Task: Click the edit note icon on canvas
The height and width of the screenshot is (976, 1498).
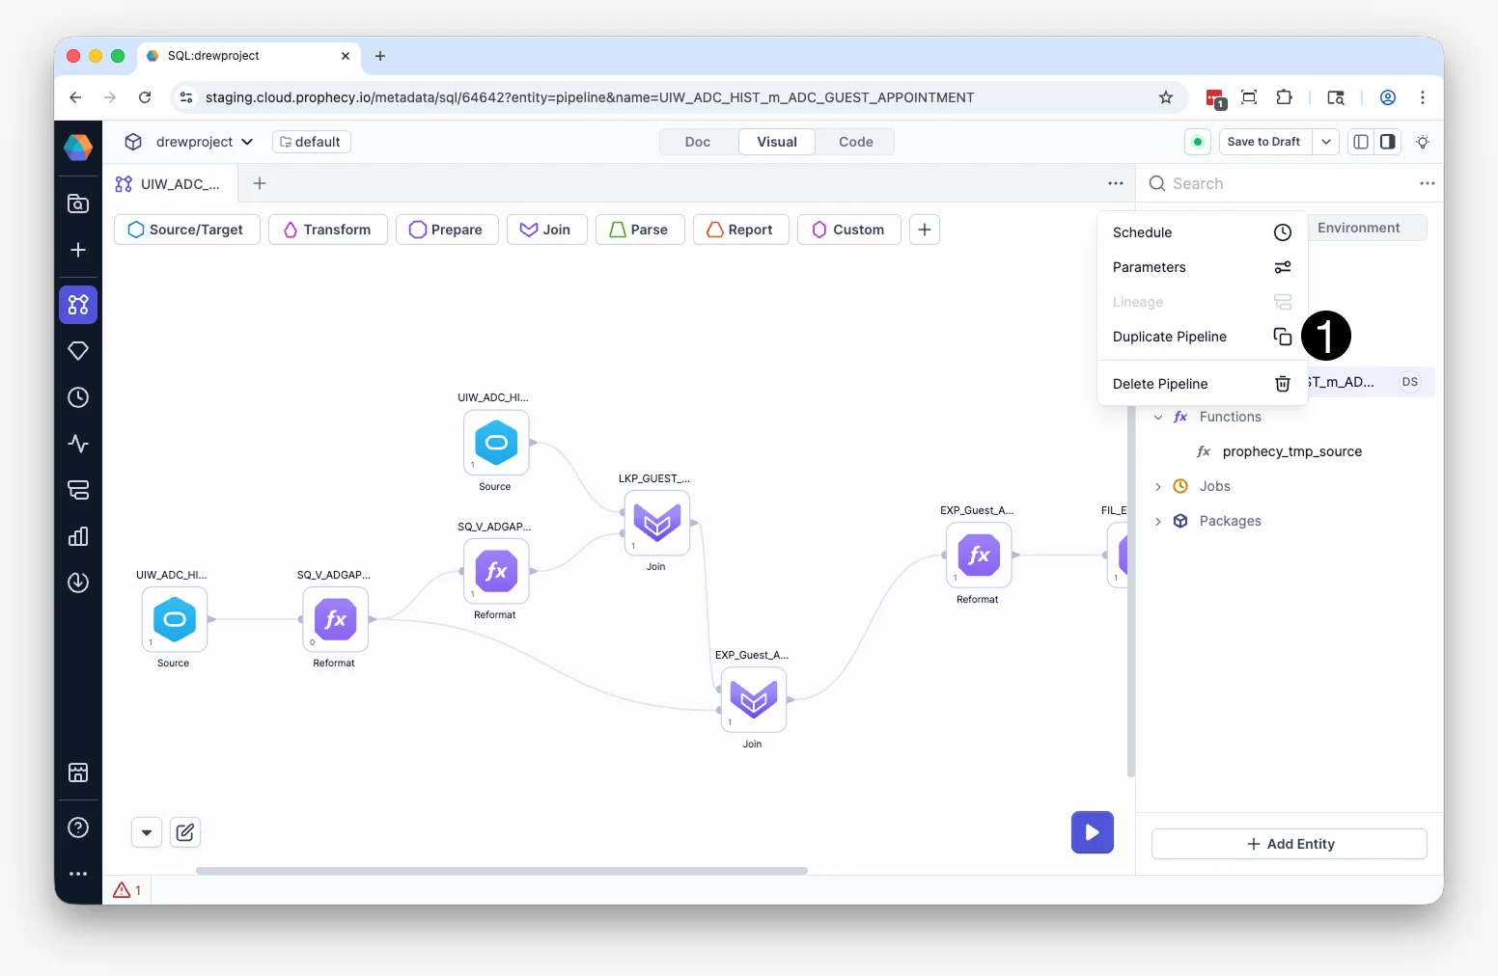Action: [x=185, y=832]
